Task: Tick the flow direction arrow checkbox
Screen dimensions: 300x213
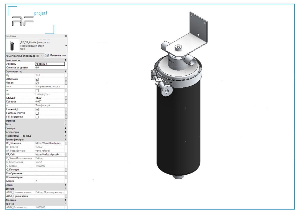Action: [37, 90]
